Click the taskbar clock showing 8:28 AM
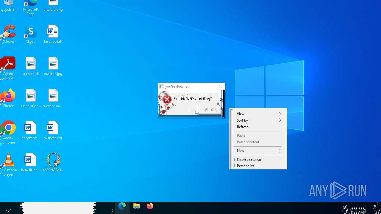Screen dimensions: 381x214 point(357,212)
